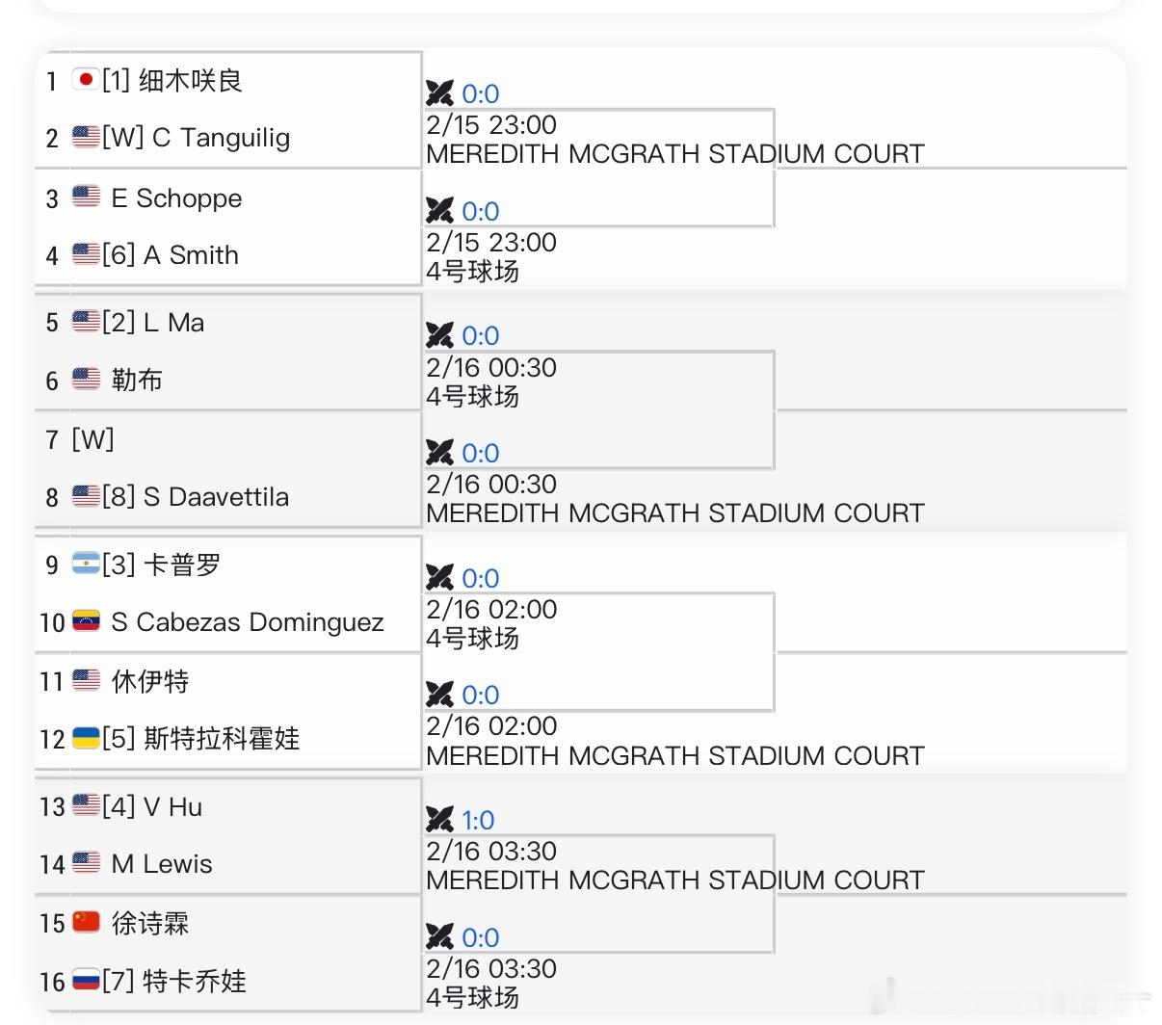
Task: Open the 1:0 score for V Hu match
Action: click(x=478, y=820)
